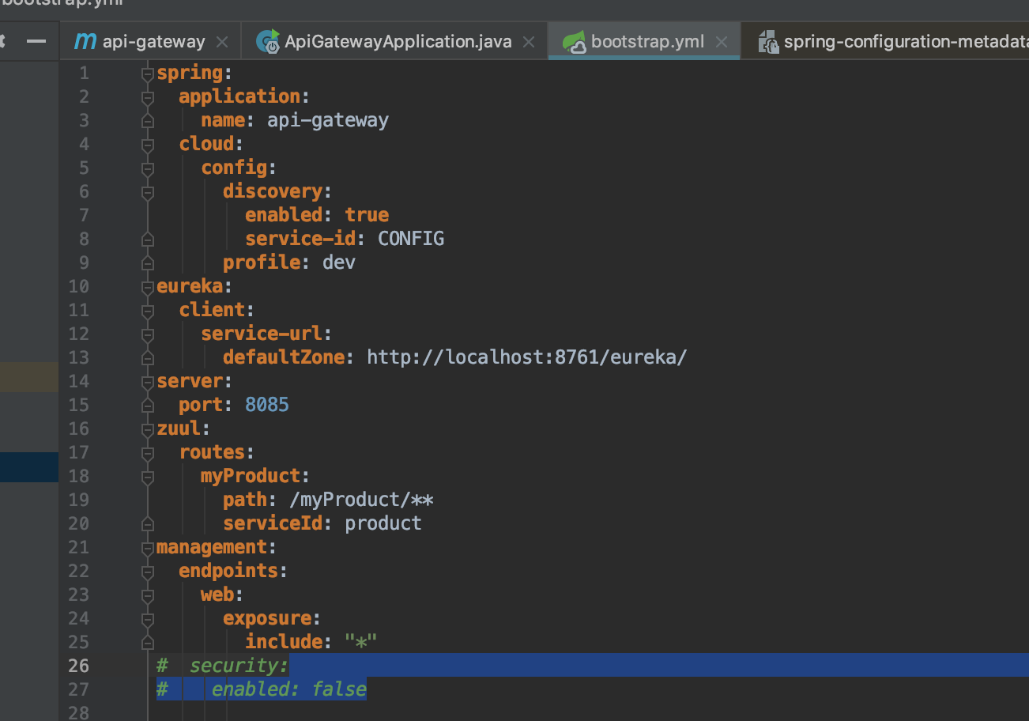Click line number 15 in the gutter

(79, 405)
